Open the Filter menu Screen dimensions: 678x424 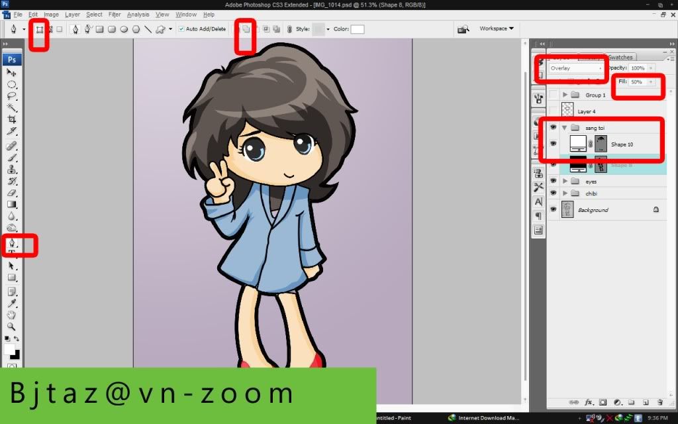pos(115,15)
